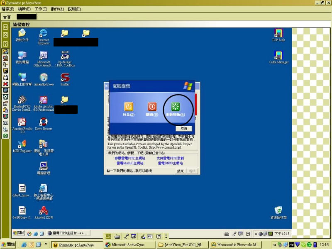Click the X end-session icon in sidebar
The width and height of the screenshot is (332, 249).
click(5, 35)
